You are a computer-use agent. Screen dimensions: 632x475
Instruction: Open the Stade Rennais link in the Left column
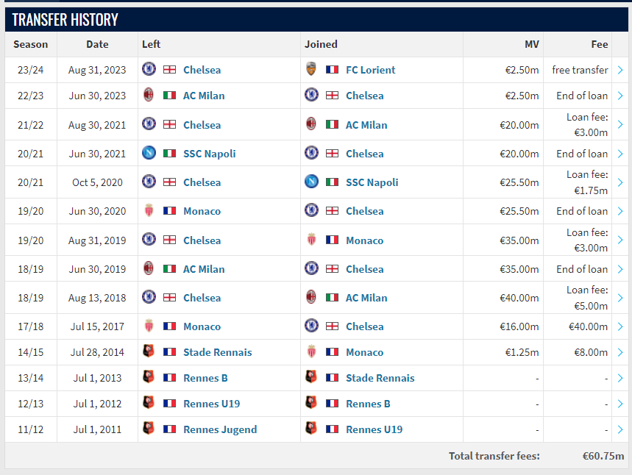click(x=218, y=352)
